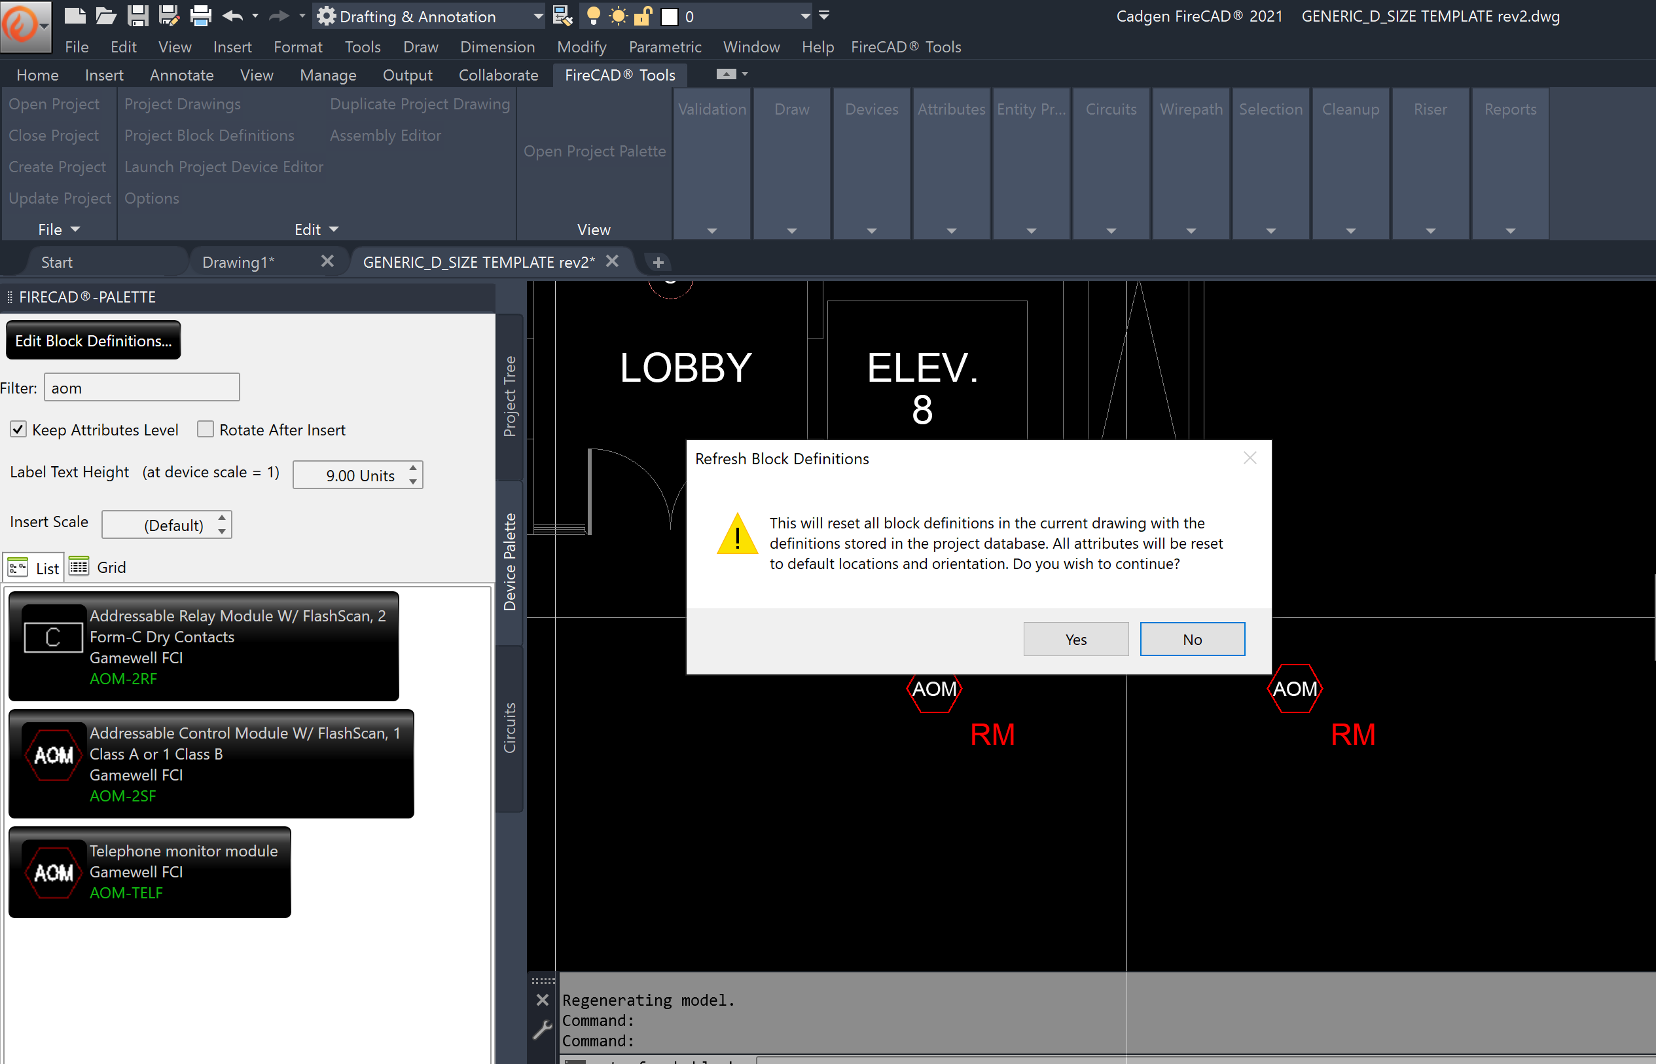Click the Redo arrow icon
This screenshot has width=1656, height=1064.
[278, 16]
